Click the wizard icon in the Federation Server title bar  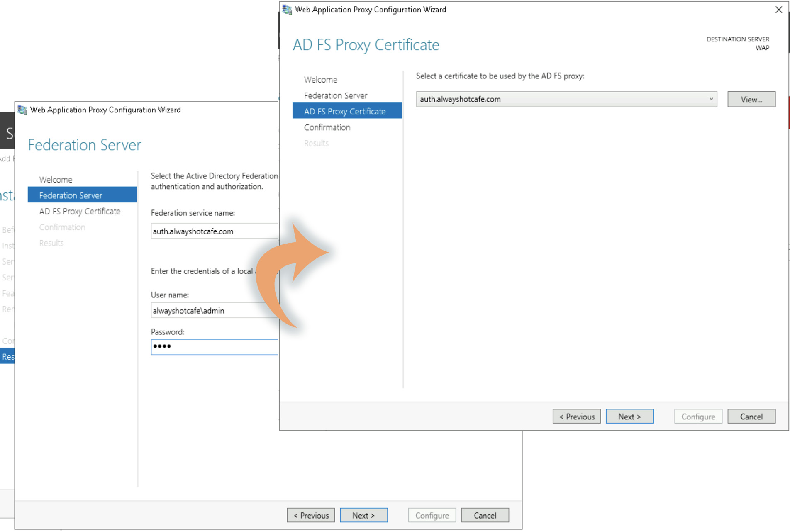coord(22,110)
